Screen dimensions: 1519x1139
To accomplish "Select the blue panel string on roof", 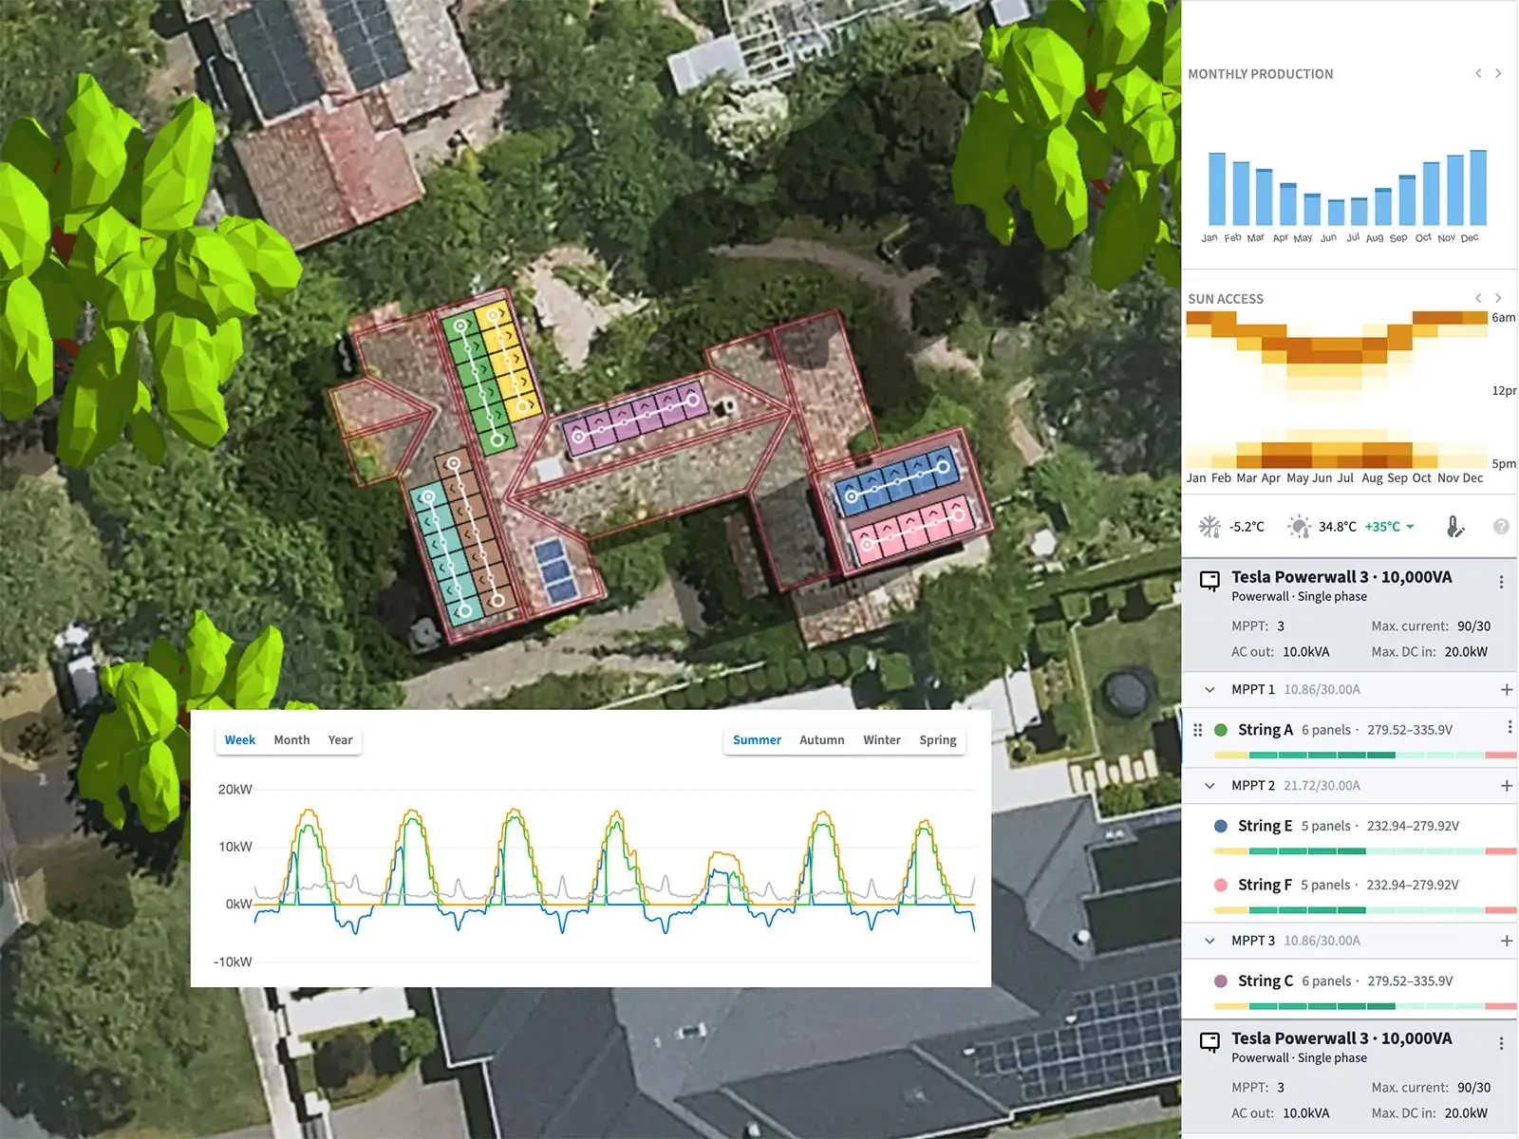I will click(x=897, y=481).
